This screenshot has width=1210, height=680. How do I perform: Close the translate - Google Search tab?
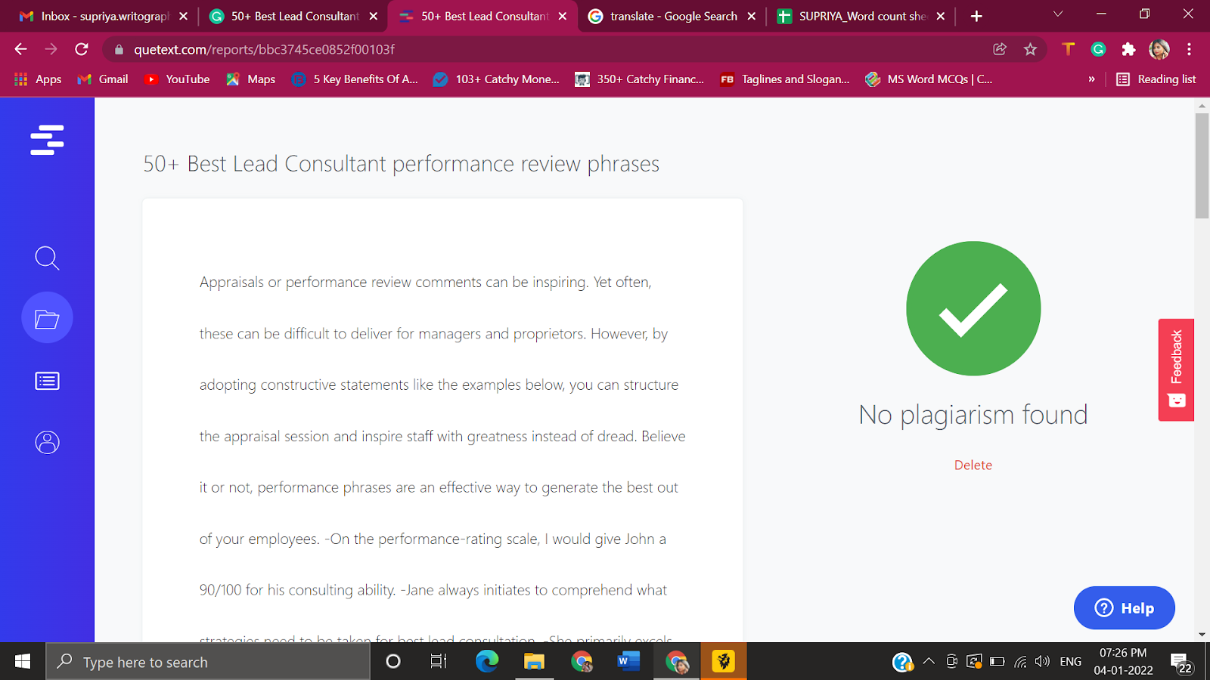pos(751,16)
